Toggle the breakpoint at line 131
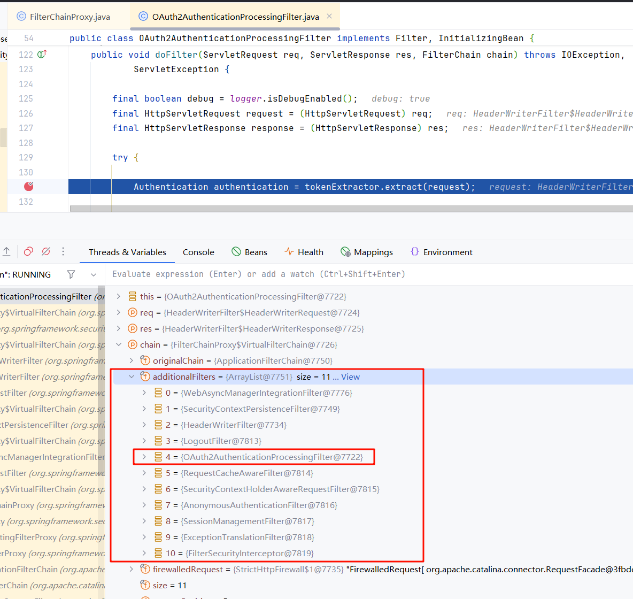This screenshot has width=633, height=599. 29,186
